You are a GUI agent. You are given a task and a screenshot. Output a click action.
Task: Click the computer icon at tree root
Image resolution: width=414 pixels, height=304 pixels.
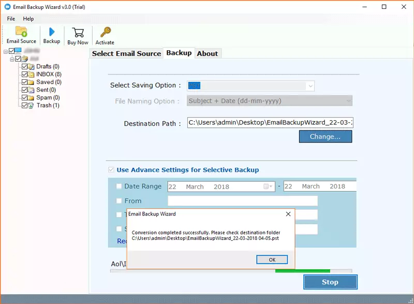tap(18, 51)
